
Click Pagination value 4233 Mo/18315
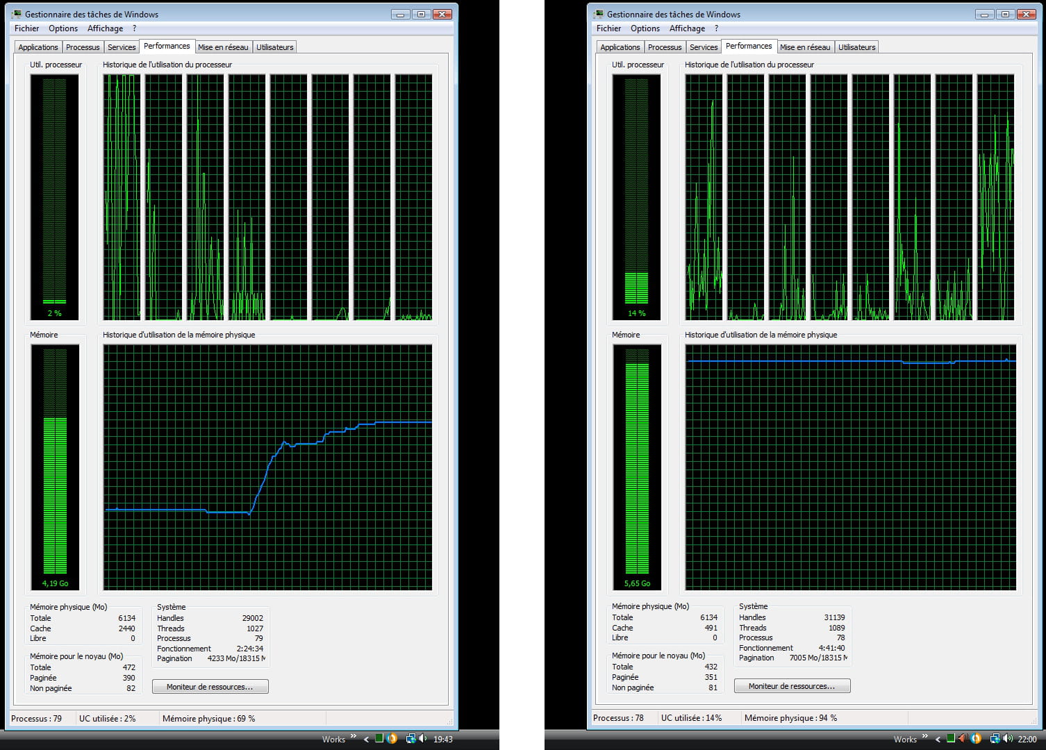pyautogui.click(x=236, y=658)
